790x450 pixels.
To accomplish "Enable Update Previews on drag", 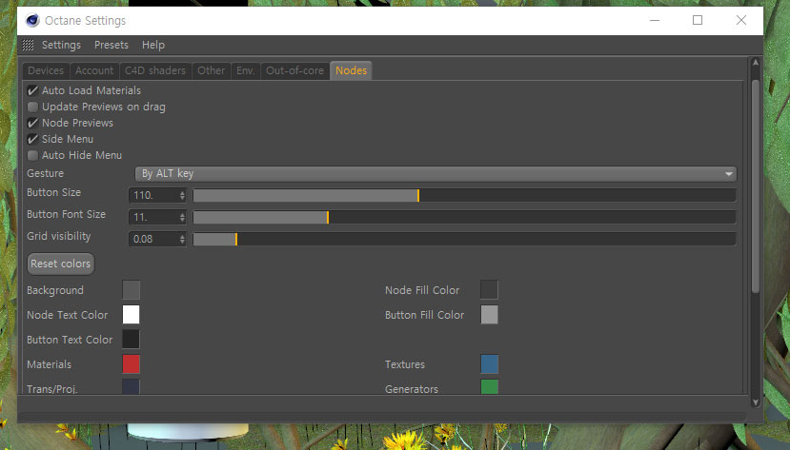I will pos(32,107).
